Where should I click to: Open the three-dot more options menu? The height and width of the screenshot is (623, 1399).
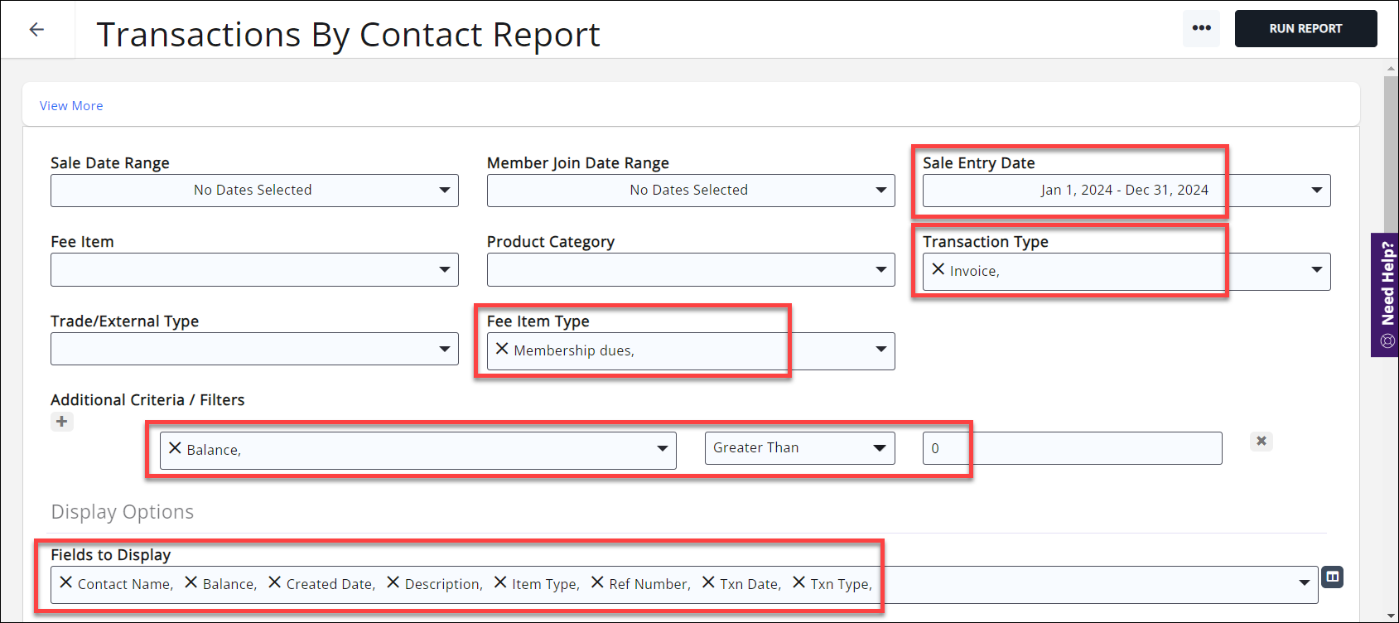tap(1201, 28)
